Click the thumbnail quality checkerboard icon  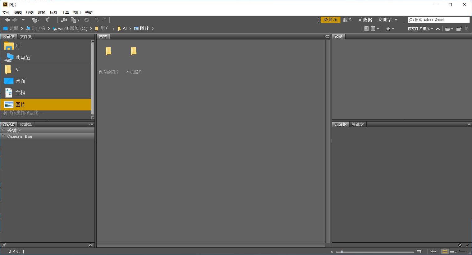(366, 29)
